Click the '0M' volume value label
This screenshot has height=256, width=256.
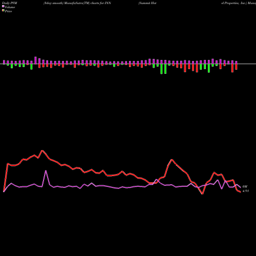(x=245, y=187)
